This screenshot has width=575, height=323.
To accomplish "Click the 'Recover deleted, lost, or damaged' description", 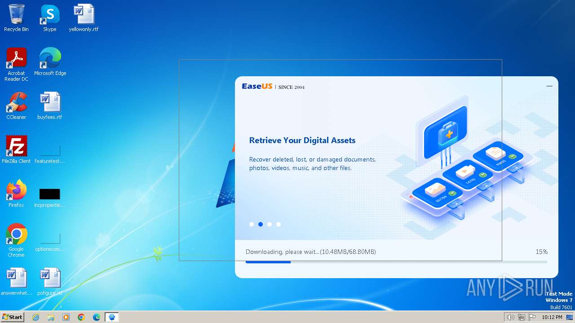I will click(x=313, y=164).
